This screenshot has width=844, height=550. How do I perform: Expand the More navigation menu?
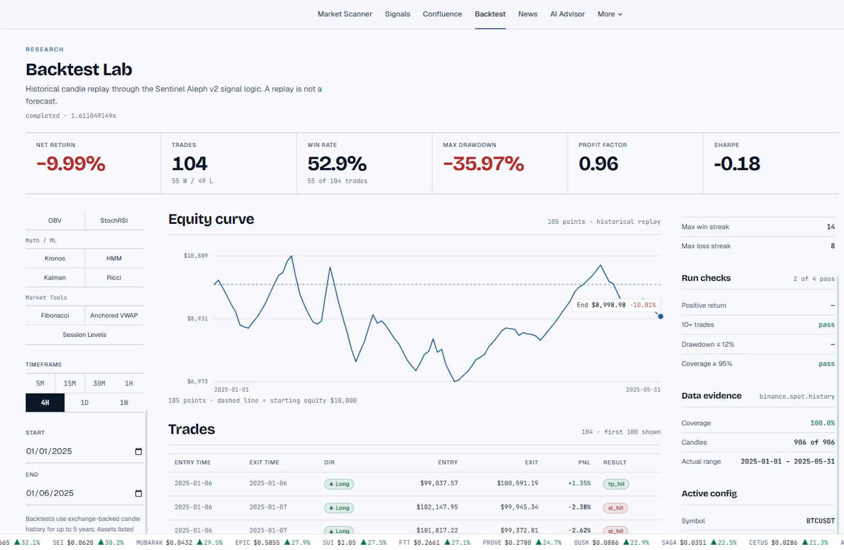610,14
